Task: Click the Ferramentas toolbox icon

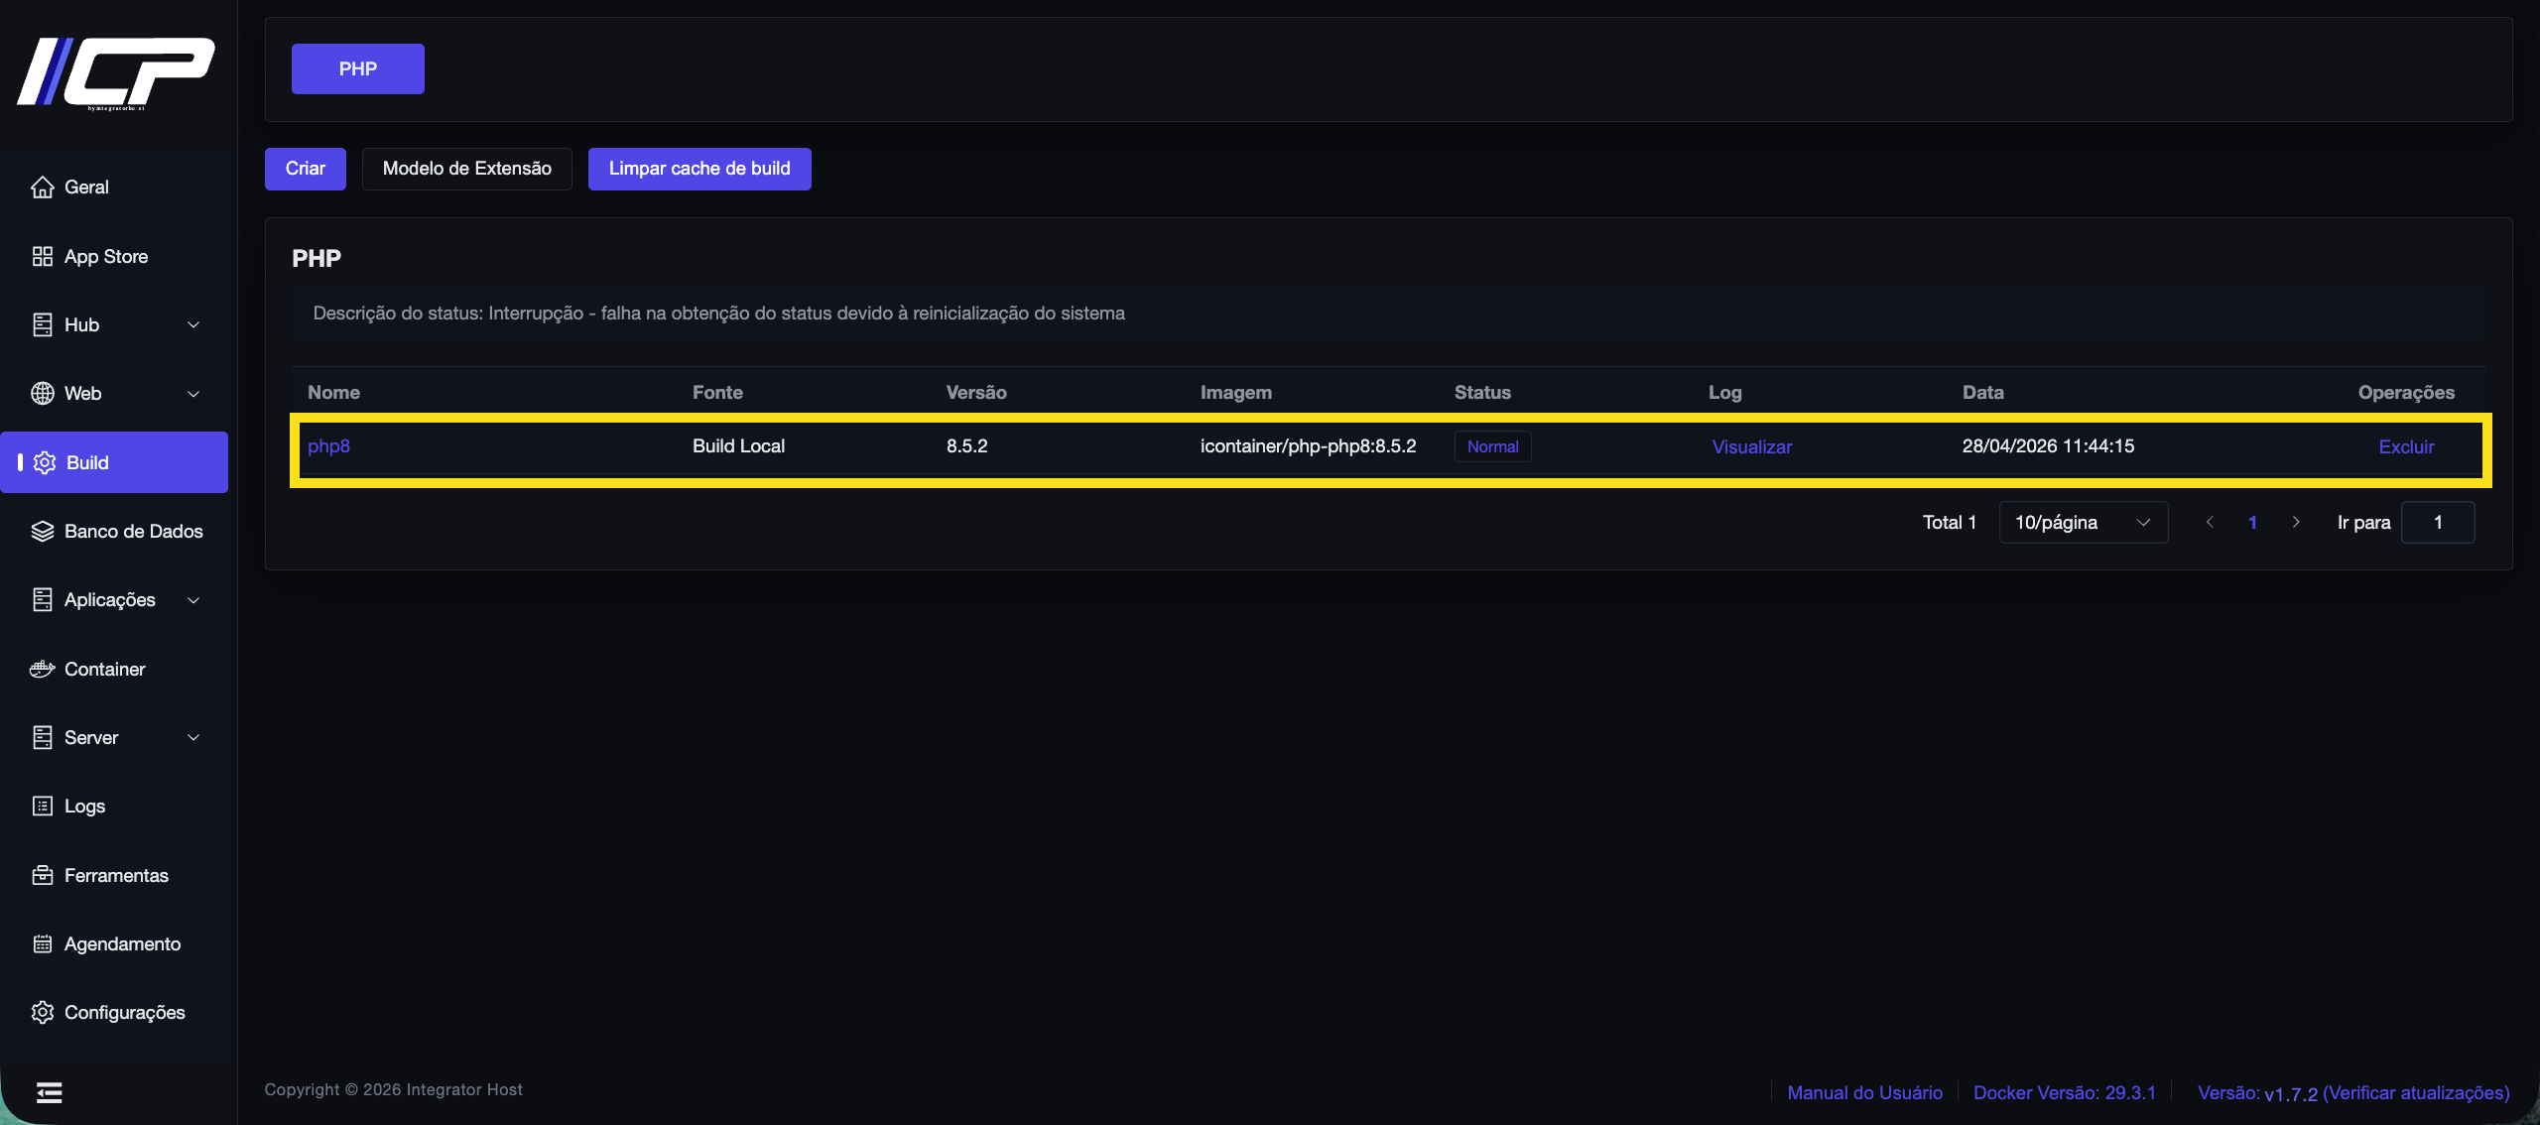Action: 42,875
